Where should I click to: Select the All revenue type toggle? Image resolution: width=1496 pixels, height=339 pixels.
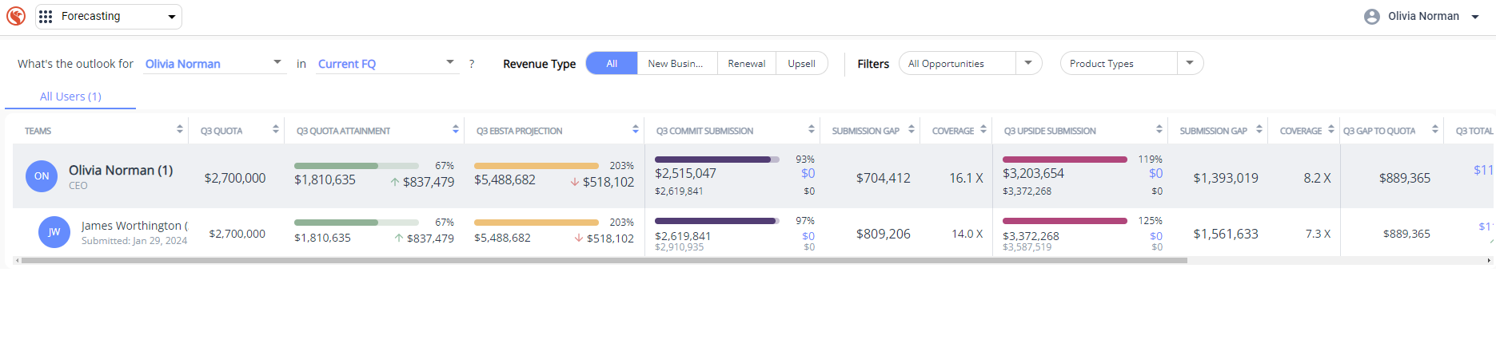[612, 64]
